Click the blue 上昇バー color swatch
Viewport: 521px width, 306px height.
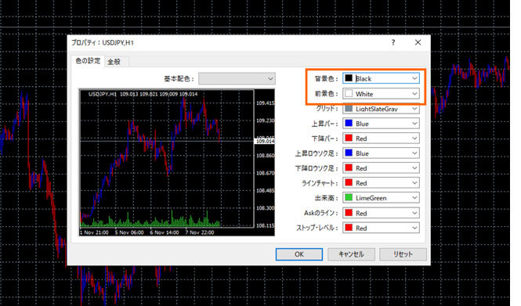coord(349,124)
